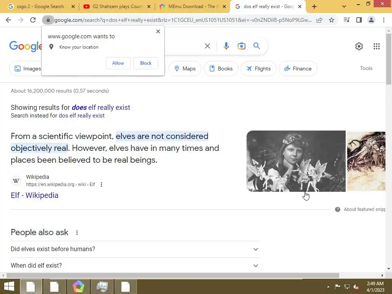392x294 pixels.
Task: Close the location permission popup
Action: click(158, 31)
